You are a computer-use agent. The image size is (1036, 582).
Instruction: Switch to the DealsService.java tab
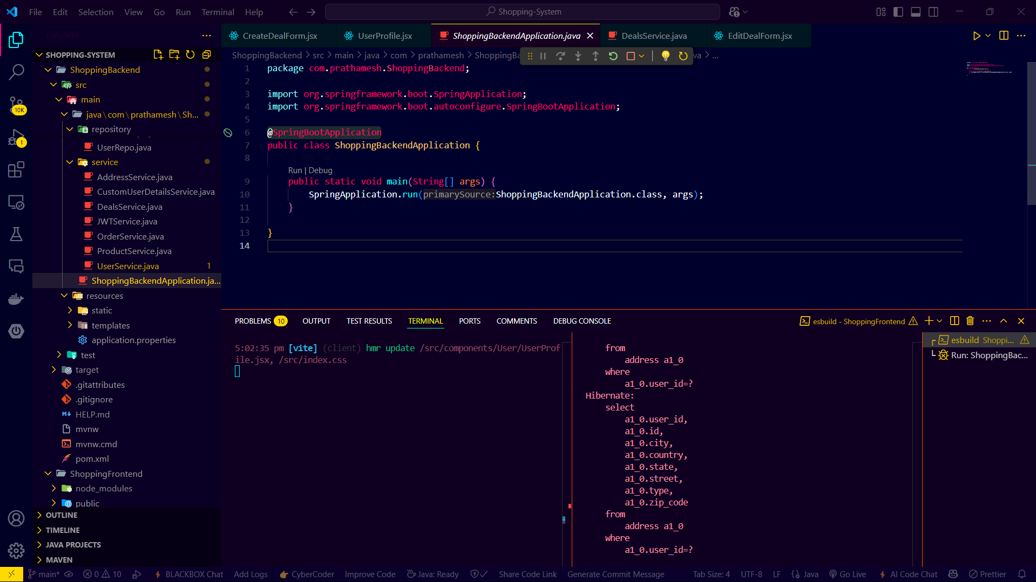click(653, 36)
